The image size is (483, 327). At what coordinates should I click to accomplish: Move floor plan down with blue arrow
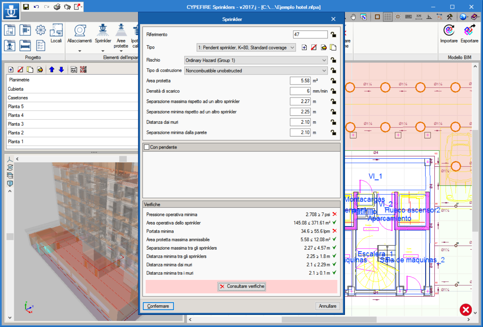tap(61, 69)
